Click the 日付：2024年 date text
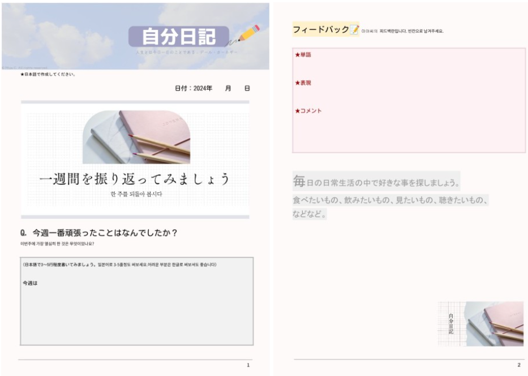Image resolution: width=528 pixels, height=376 pixels. [x=194, y=89]
